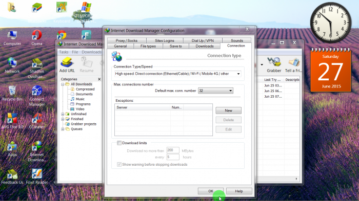
Task: Open the user folder desktop icon
Action: click(x=12, y=7)
